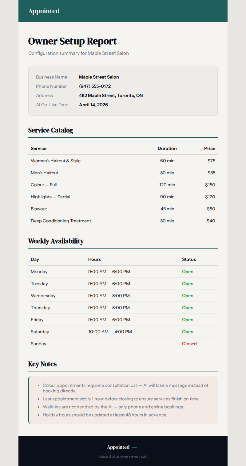
Task: Click the Appointed logo in header
Action: pos(49,11)
